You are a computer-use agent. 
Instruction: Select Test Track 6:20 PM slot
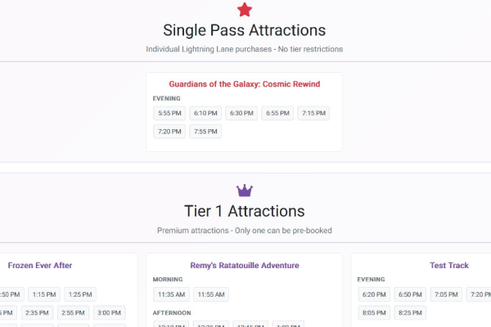pos(373,294)
